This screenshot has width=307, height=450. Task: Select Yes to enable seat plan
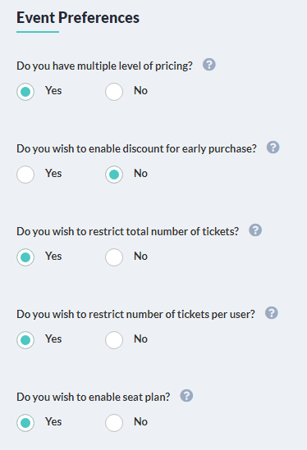click(25, 423)
